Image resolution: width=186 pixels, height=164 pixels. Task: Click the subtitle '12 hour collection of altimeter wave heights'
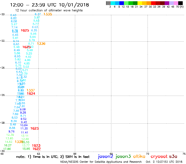(x=49, y=10)
